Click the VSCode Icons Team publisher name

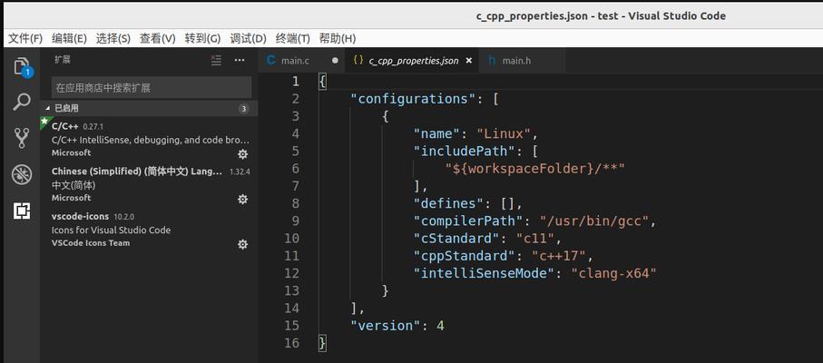coord(90,243)
